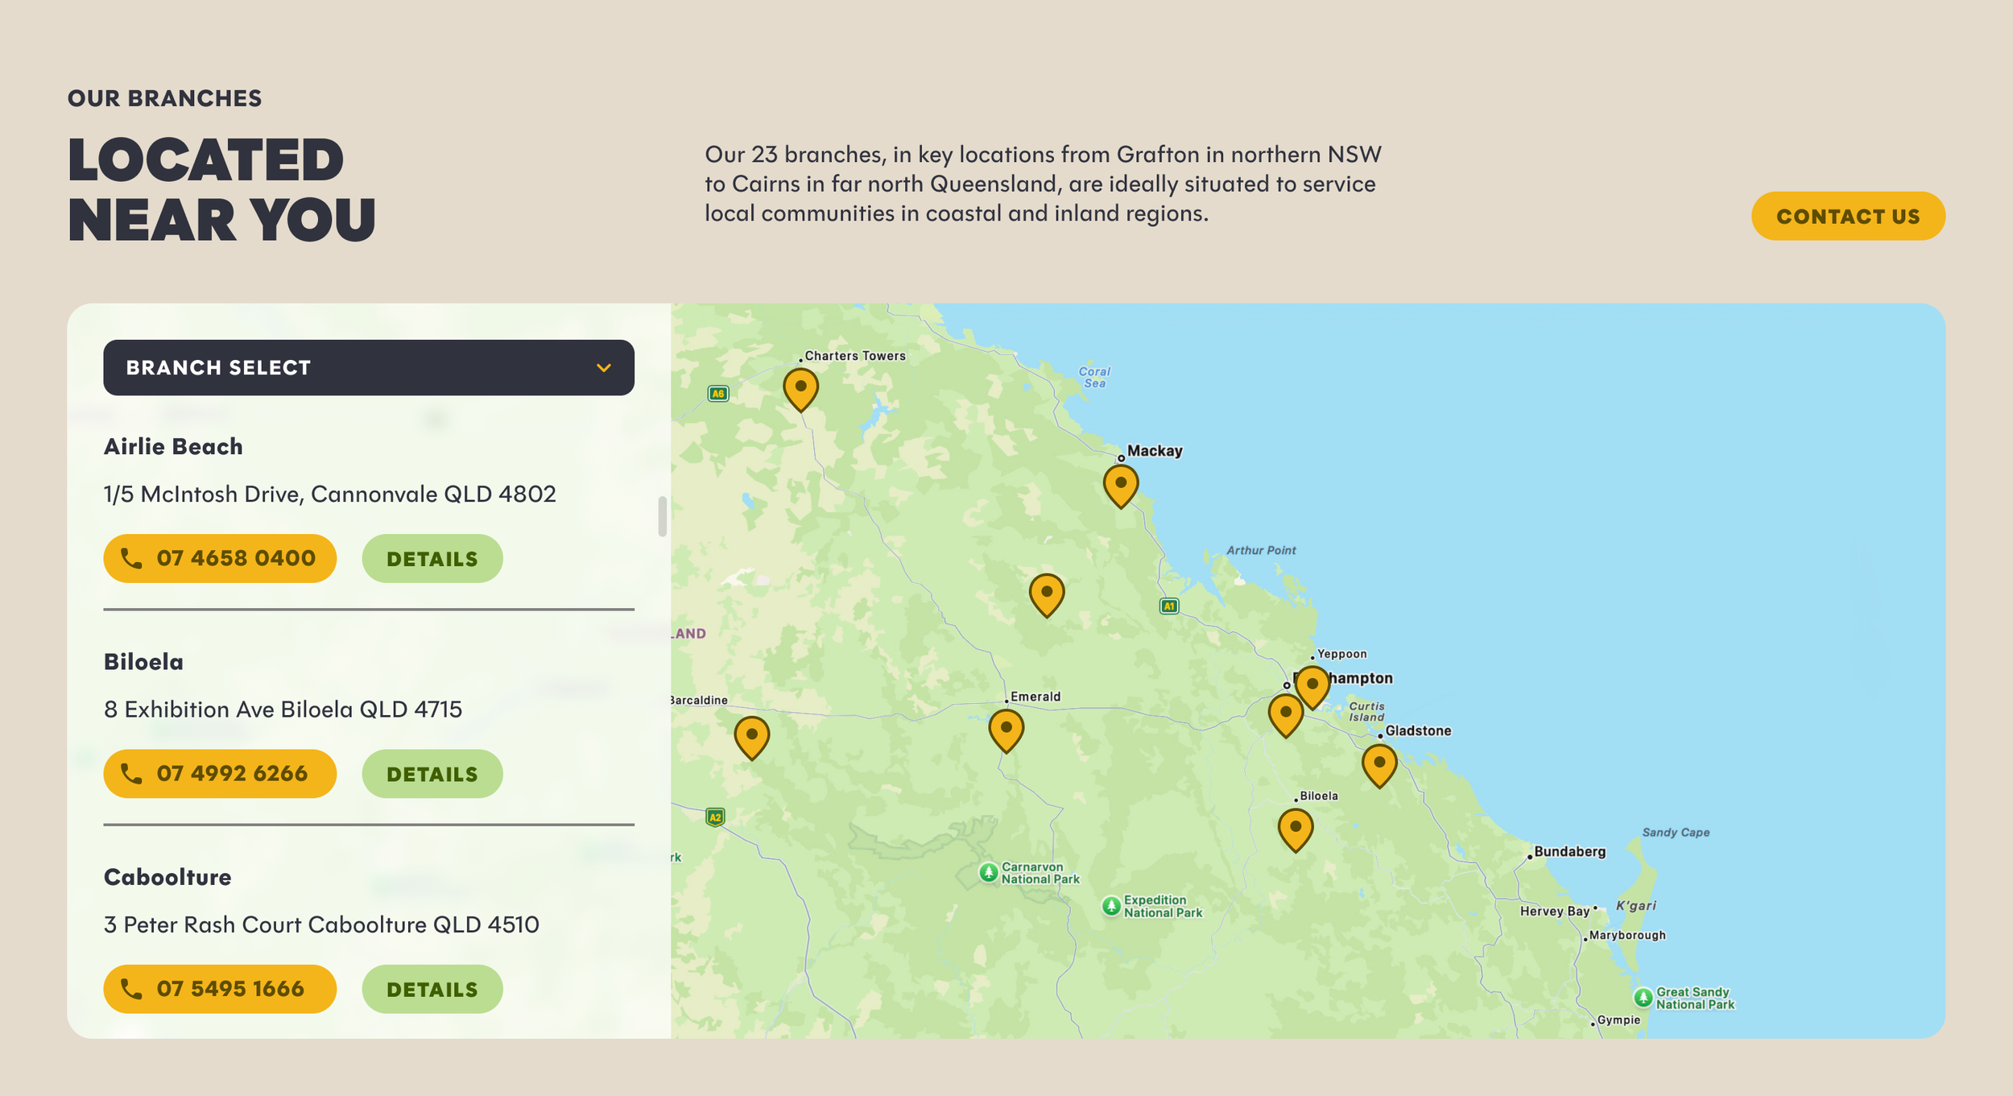View Details for Biloela branch
Screen dimensions: 2013x1096
tap(432, 773)
